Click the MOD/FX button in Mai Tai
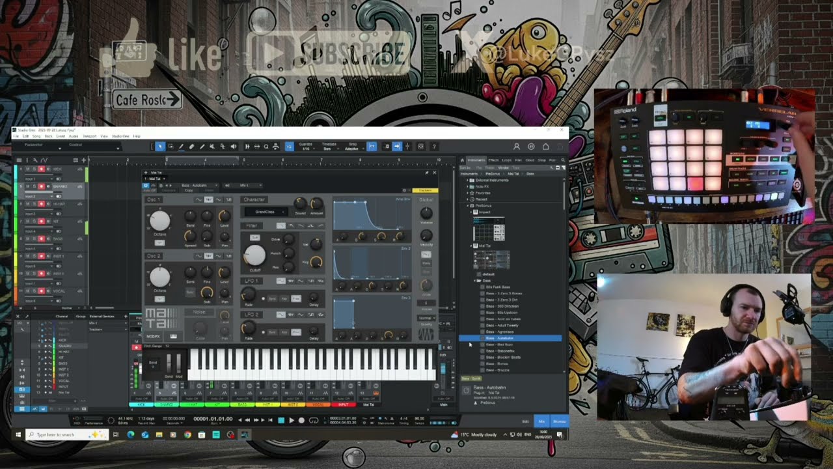The height and width of the screenshot is (469, 833). tap(153, 336)
